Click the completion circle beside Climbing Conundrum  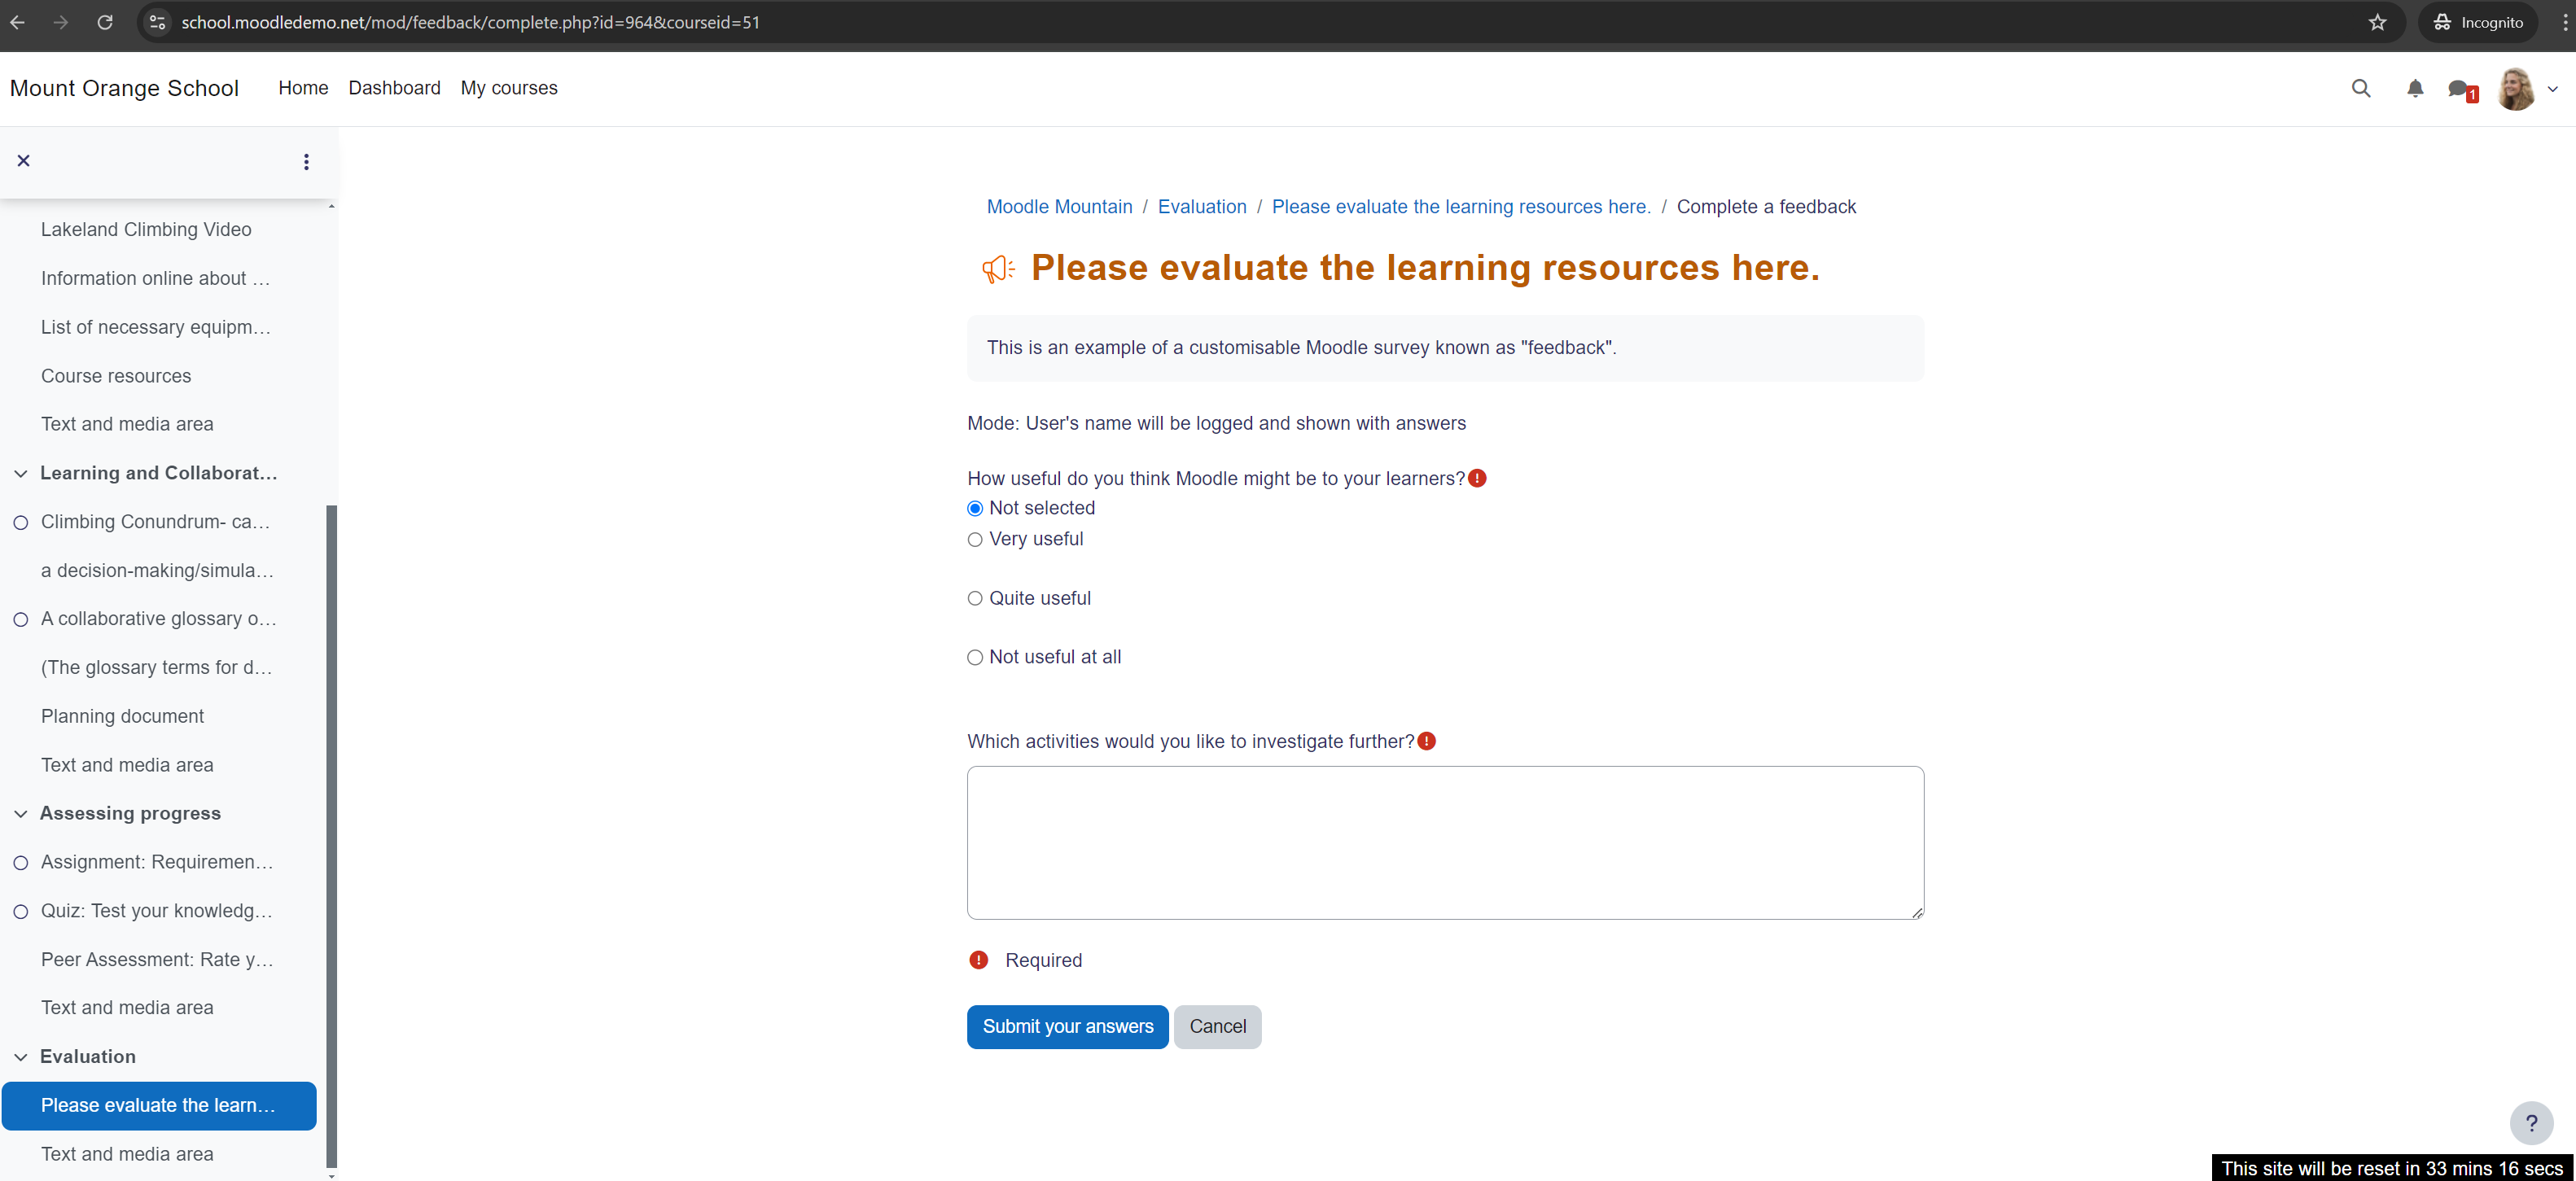(x=20, y=522)
